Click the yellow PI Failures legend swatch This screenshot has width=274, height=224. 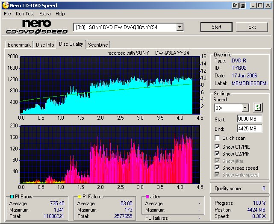(x=80, y=197)
